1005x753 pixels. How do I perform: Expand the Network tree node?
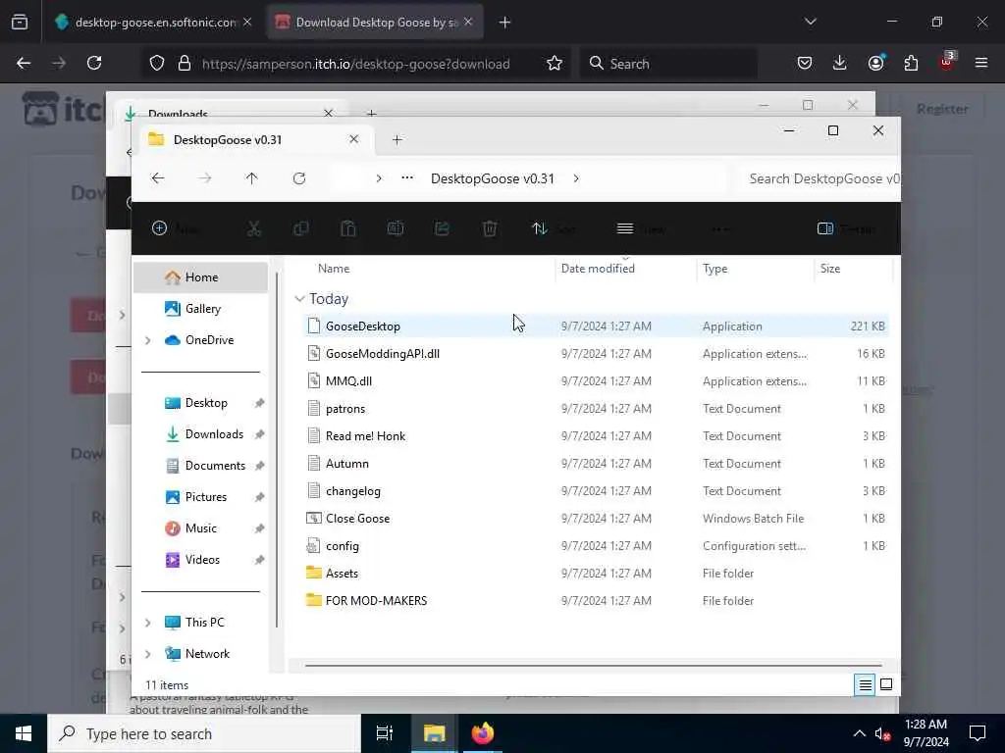[x=148, y=654]
